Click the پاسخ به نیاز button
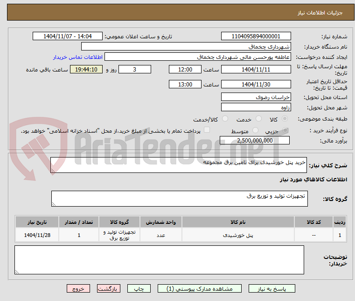 coord(271,288)
